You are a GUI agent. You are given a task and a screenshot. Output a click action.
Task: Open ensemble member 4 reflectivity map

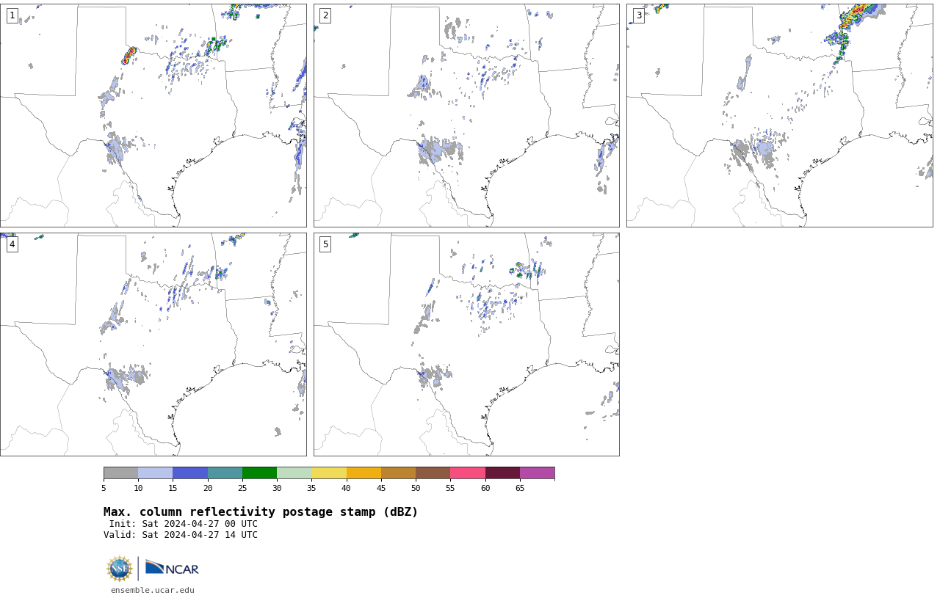tap(153, 344)
